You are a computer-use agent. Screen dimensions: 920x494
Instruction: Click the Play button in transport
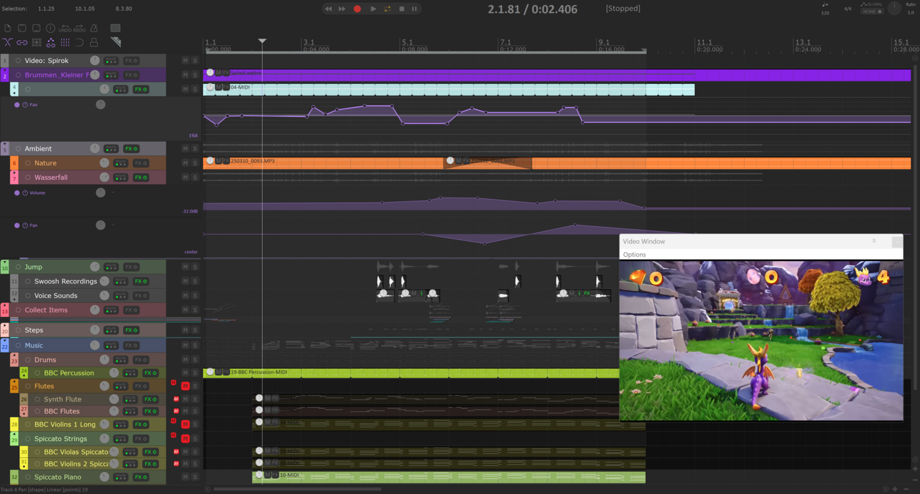[x=373, y=9]
